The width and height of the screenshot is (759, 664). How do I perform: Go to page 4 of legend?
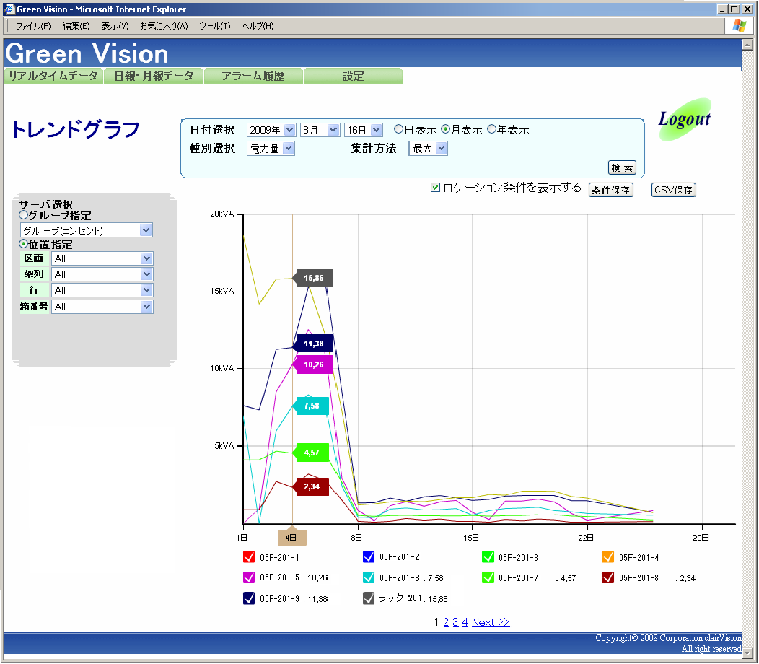[x=465, y=622]
